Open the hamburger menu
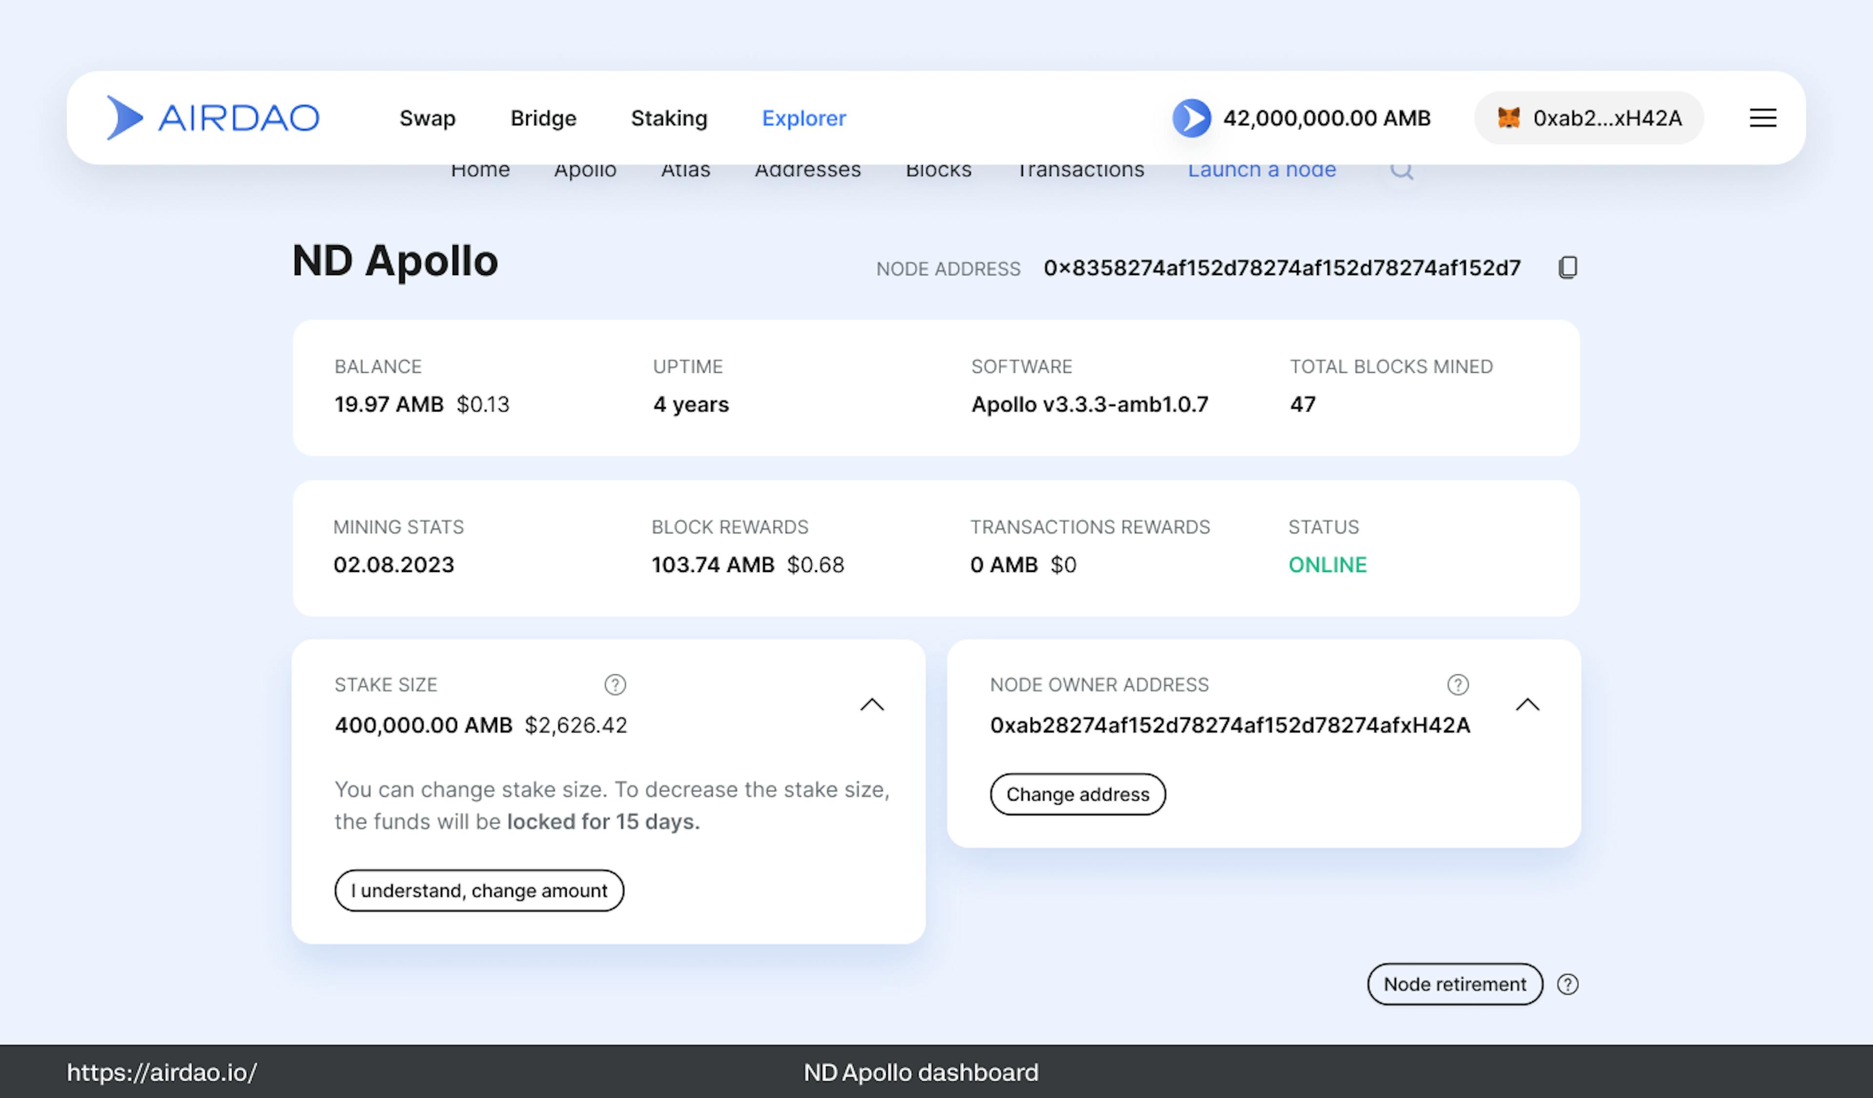This screenshot has width=1873, height=1098. tap(1762, 118)
